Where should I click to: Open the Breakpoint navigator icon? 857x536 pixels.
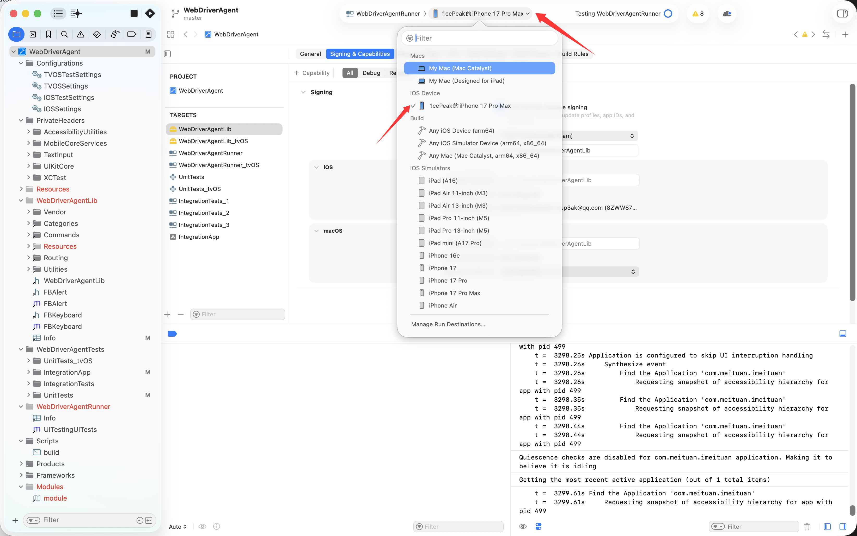pos(132,34)
